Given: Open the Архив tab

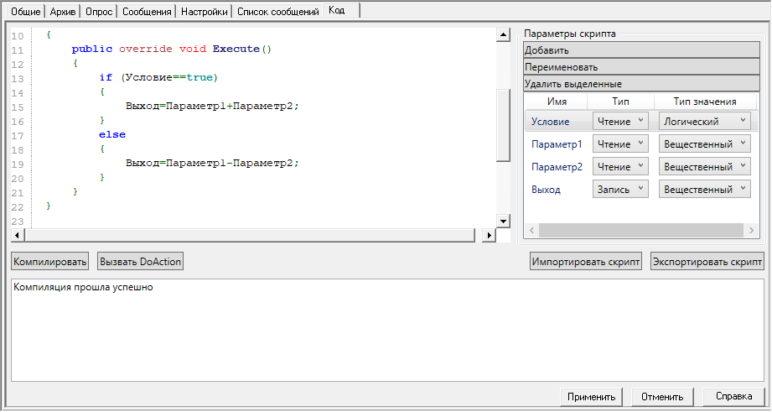Looking at the screenshot, I should coord(63,11).
